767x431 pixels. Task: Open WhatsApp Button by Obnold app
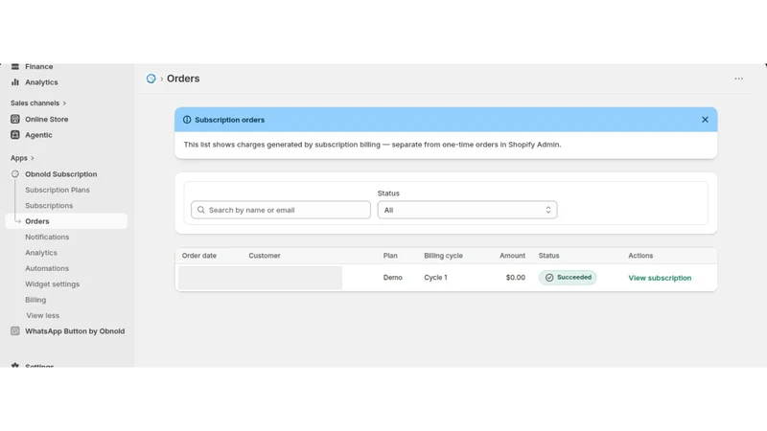click(x=75, y=331)
